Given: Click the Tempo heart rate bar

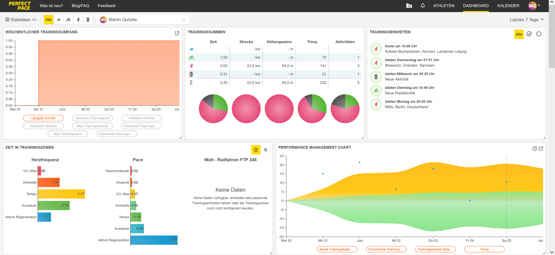Looking at the screenshot, I should (x=61, y=194).
